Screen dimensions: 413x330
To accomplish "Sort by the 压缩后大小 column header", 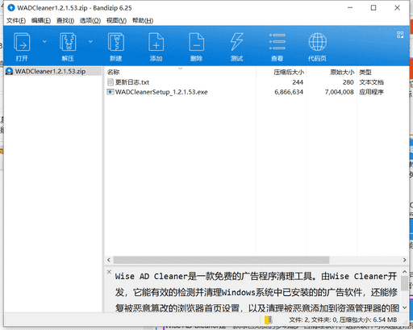I will pos(289,72).
